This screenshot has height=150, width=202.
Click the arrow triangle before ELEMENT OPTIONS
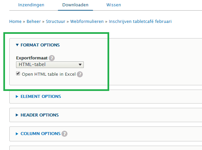[x=17, y=97]
